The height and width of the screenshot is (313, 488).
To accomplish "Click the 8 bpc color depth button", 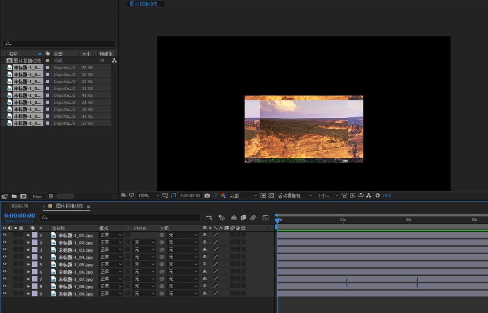I will [x=37, y=196].
